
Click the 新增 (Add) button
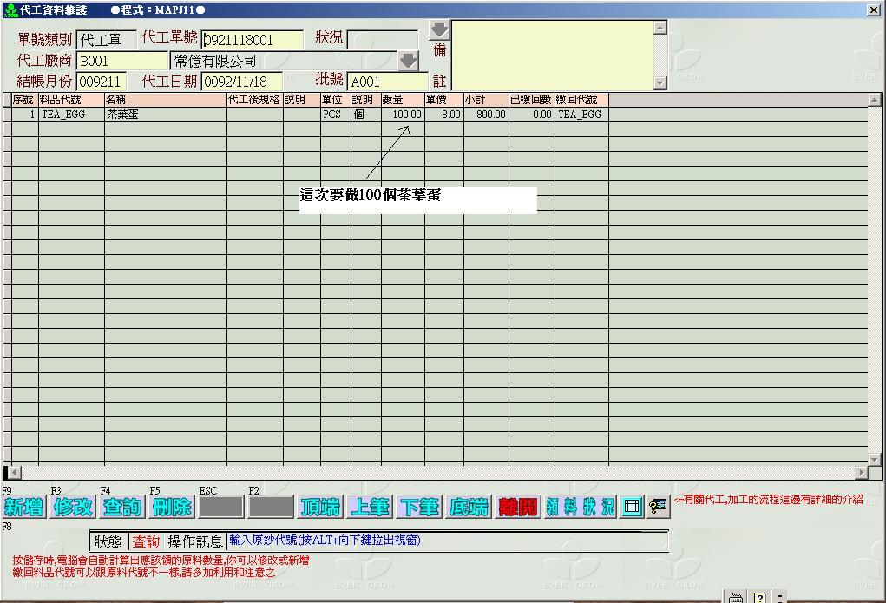[x=23, y=508]
